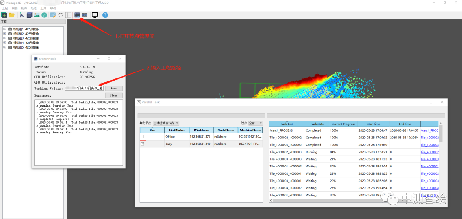Click the green ruler measurement icon

[44, 15]
